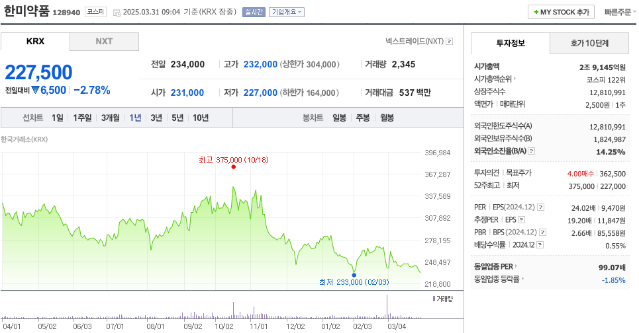Select the 3년 chart period

click(156, 118)
